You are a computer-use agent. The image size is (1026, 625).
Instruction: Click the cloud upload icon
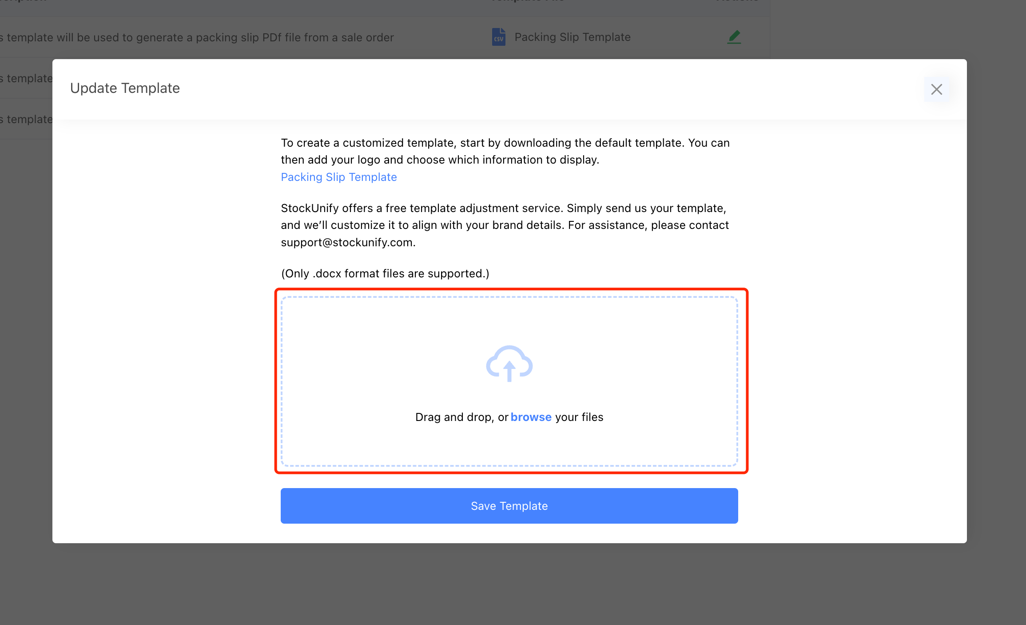point(509,364)
